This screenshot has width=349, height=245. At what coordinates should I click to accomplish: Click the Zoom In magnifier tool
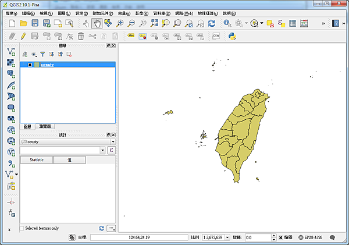(120, 23)
